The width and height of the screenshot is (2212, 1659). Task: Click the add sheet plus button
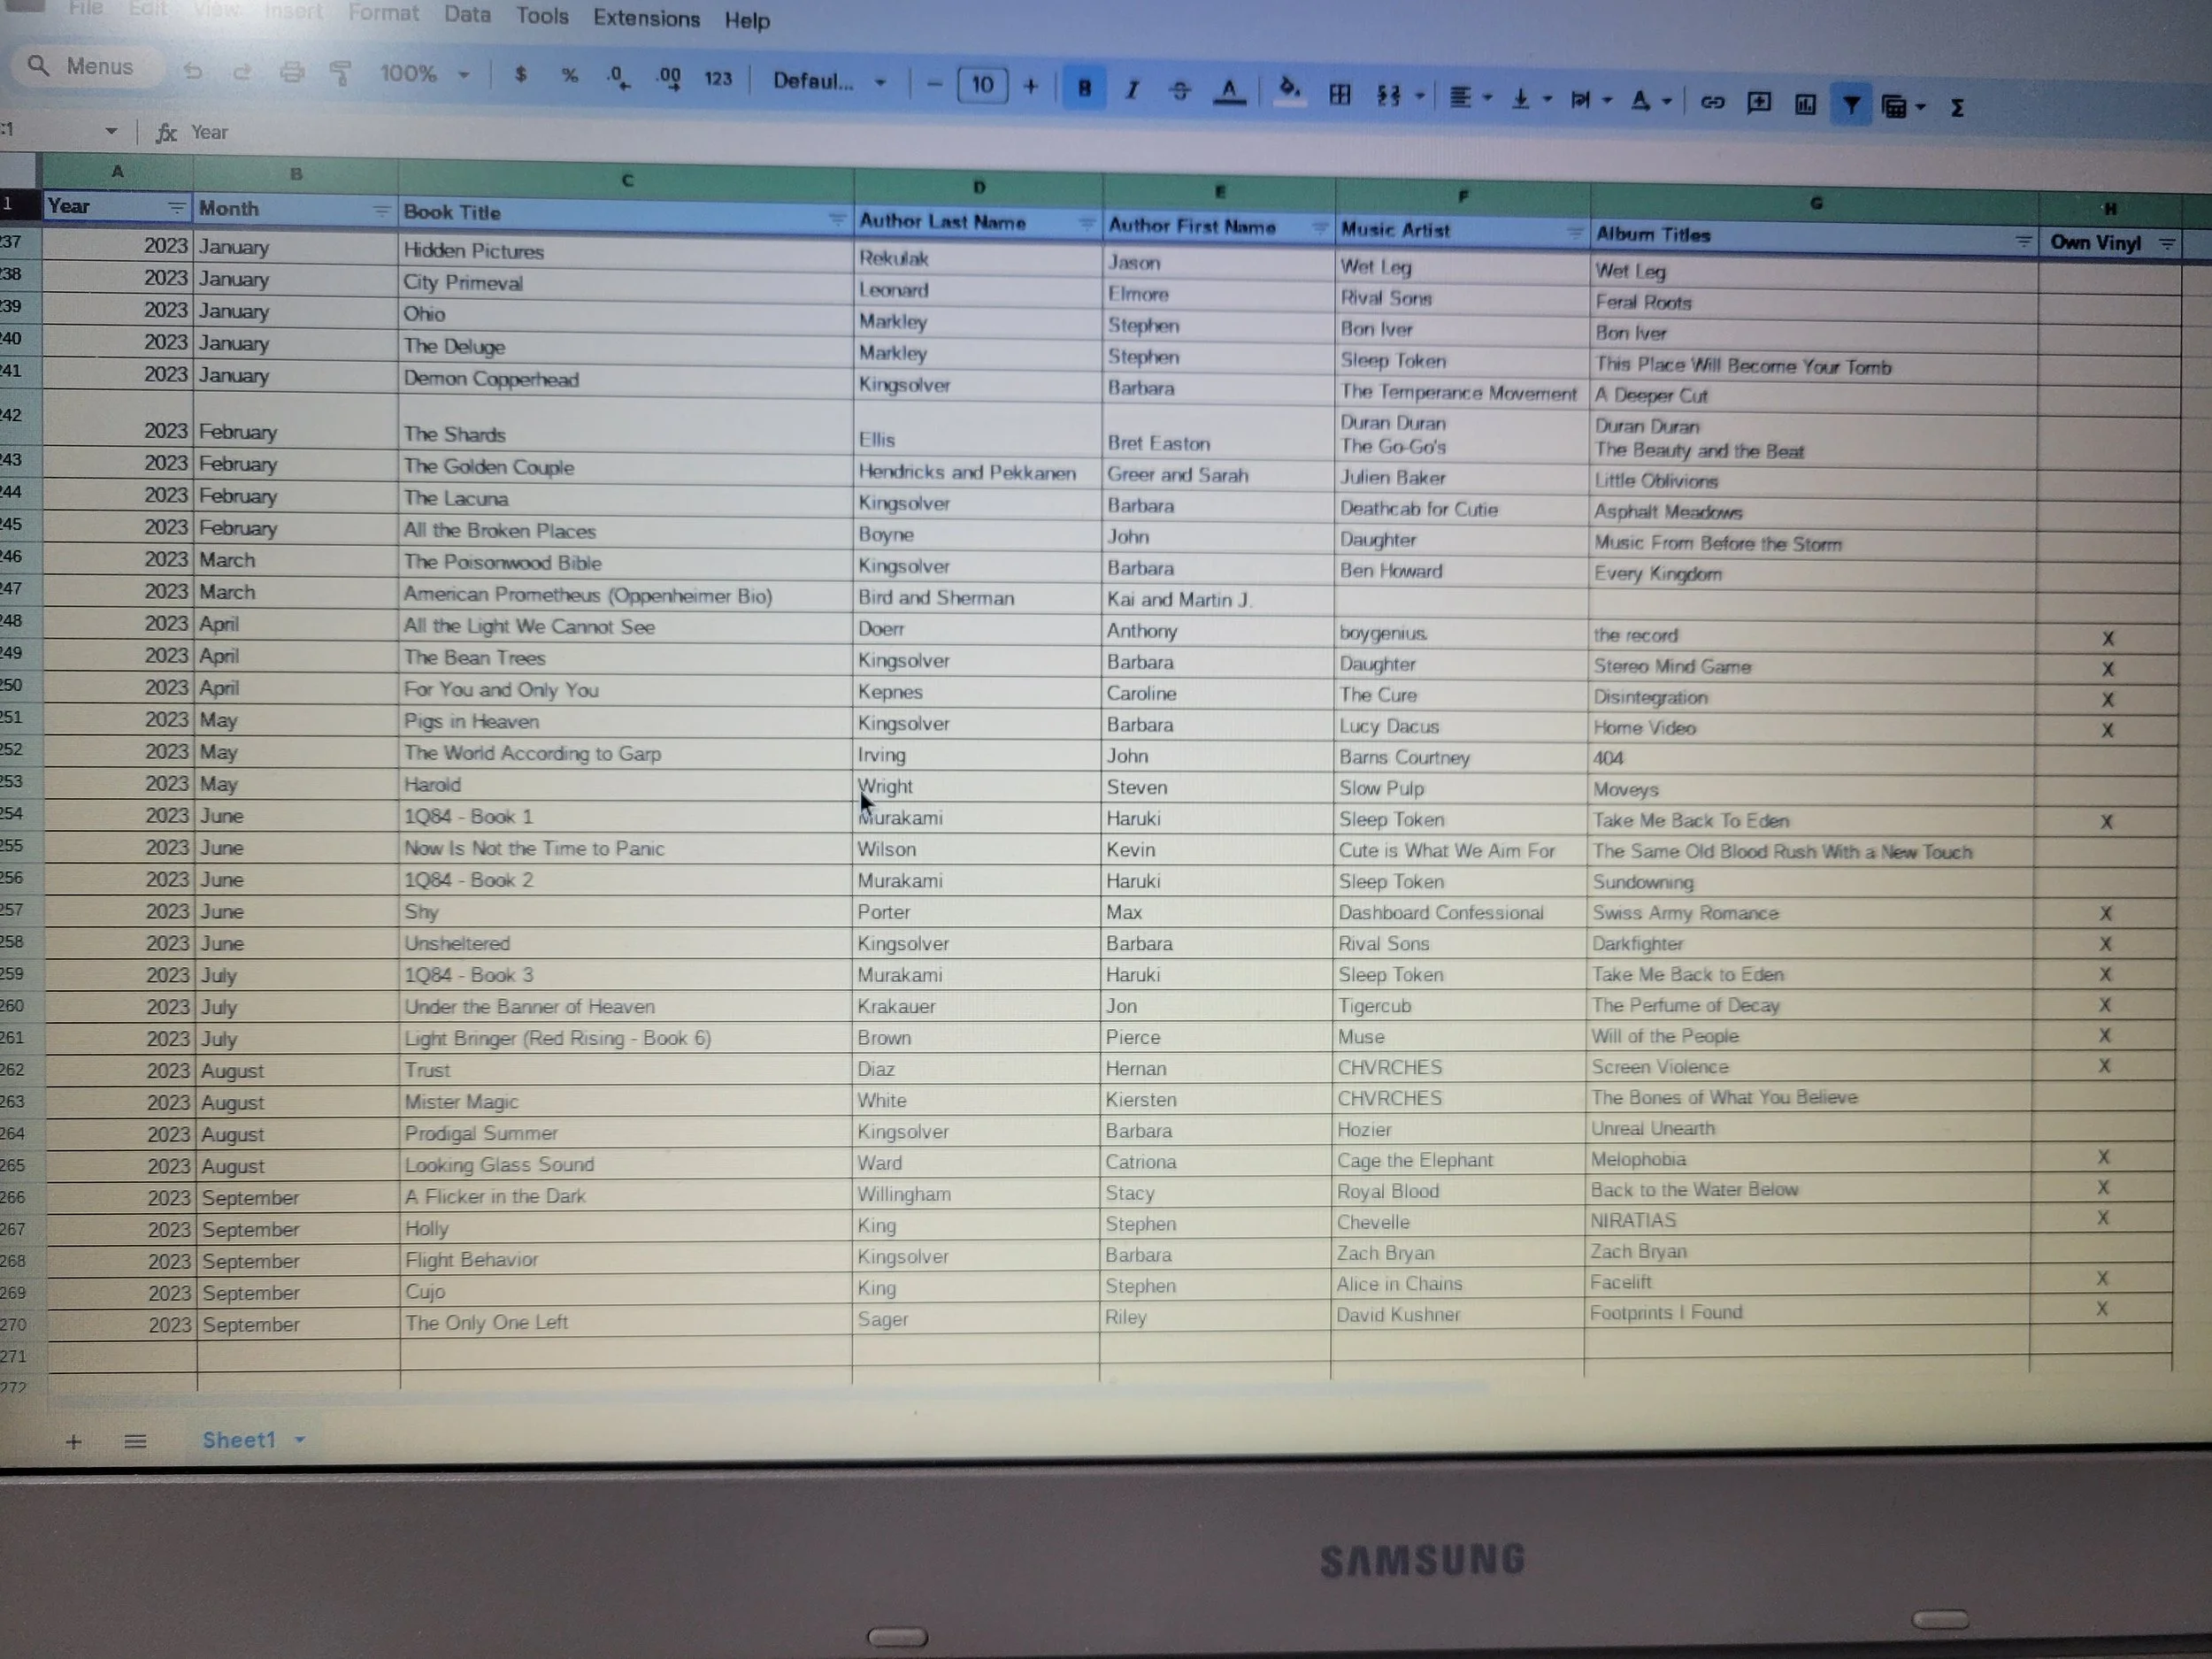click(73, 1441)
